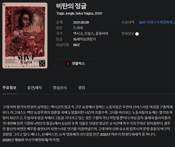175x147 pixels.
Task: Click the 96분 running time value
Action: tap(76, 45)
